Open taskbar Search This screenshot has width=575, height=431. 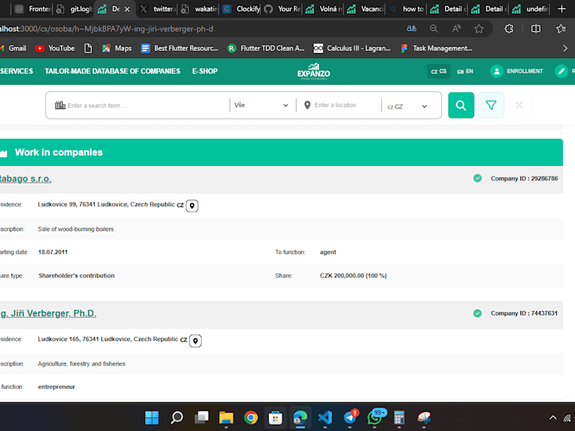click(177, 417)
